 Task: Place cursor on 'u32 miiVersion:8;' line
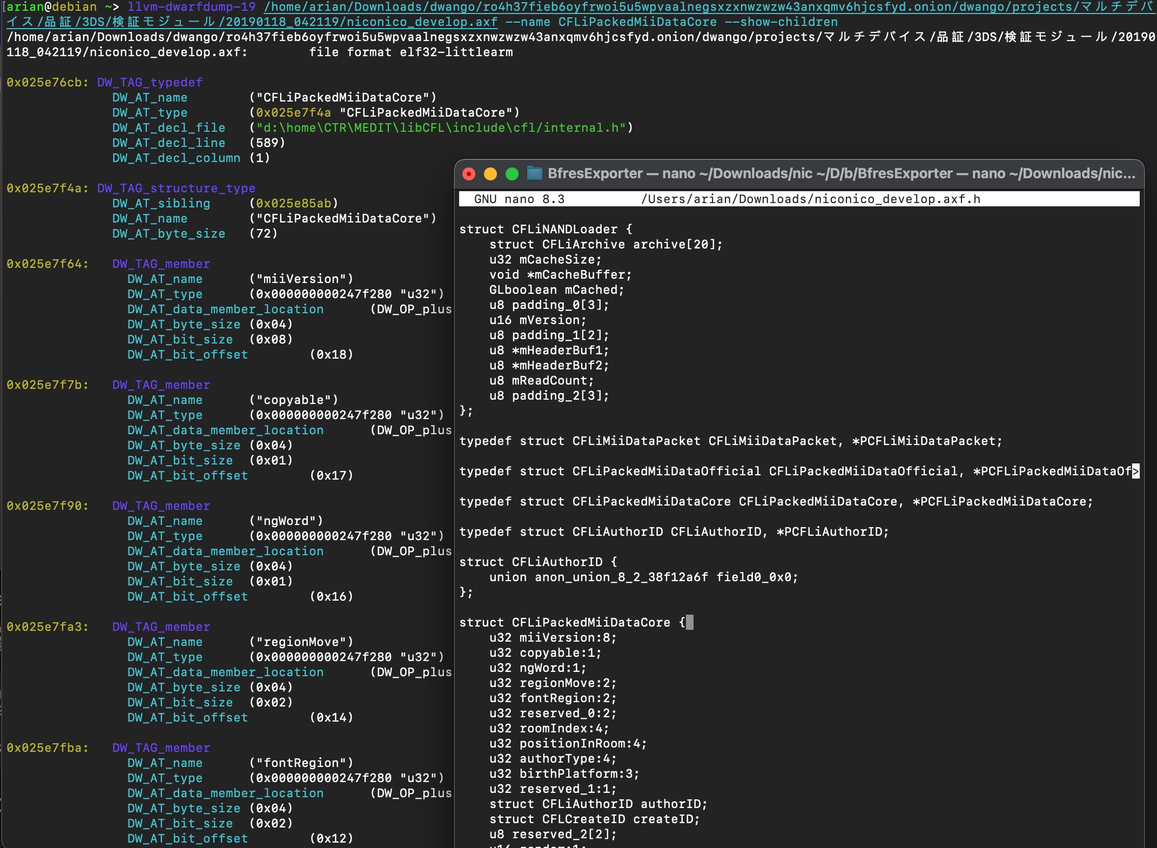click(x=553, y=638)
